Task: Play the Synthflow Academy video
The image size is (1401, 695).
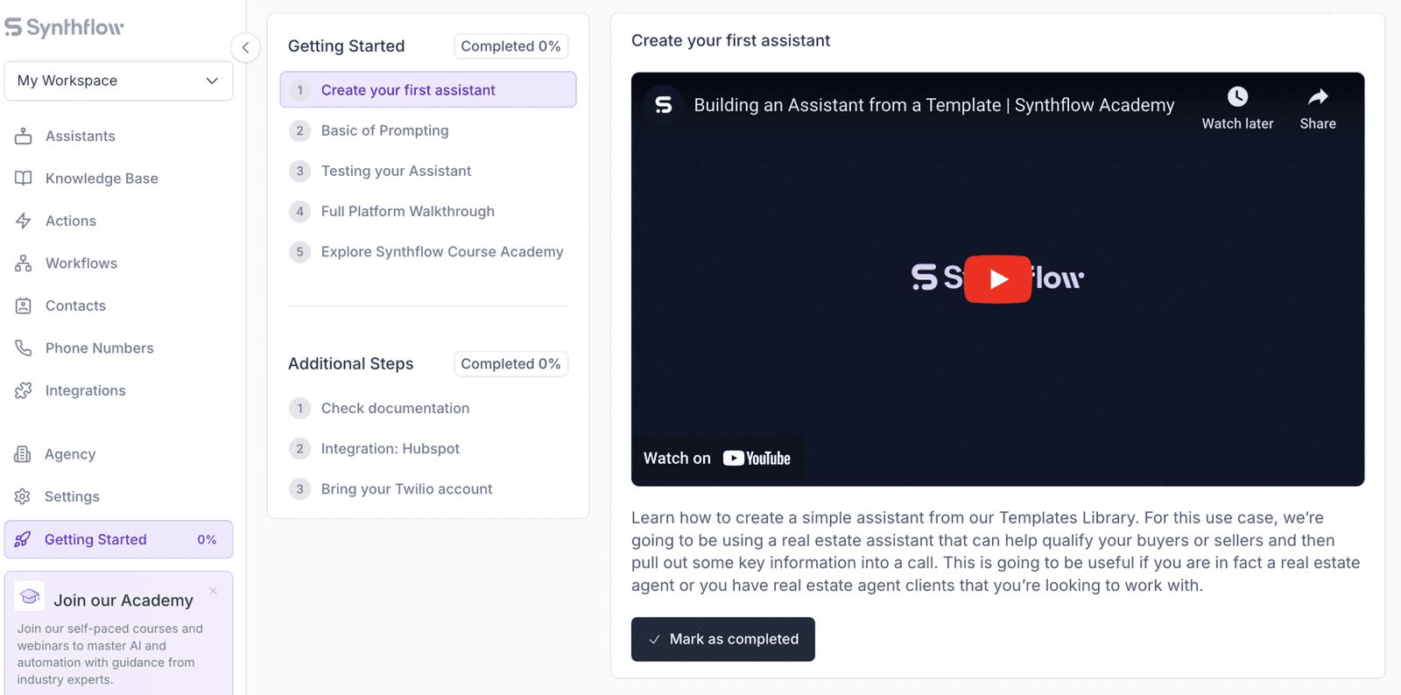Action: click(x=997, y=279)
